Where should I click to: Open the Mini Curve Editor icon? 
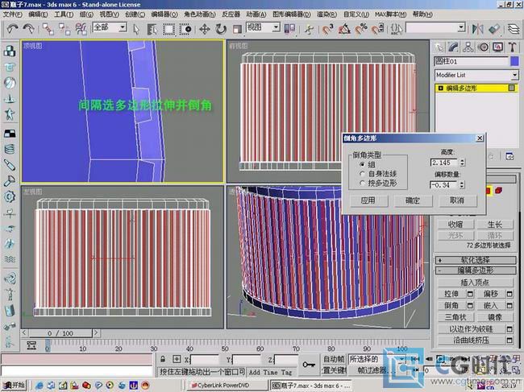pos(31,345)
